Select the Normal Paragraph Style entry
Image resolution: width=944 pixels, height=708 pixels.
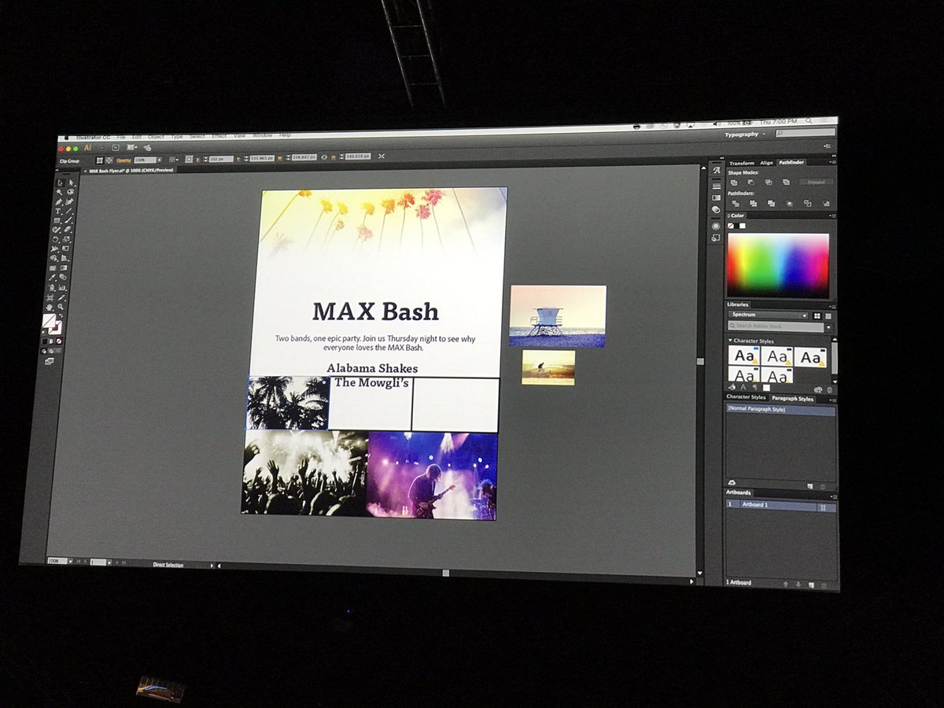(781, 409)
